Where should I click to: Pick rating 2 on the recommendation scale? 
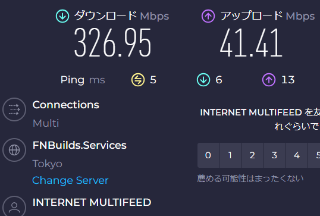[252, 155]
